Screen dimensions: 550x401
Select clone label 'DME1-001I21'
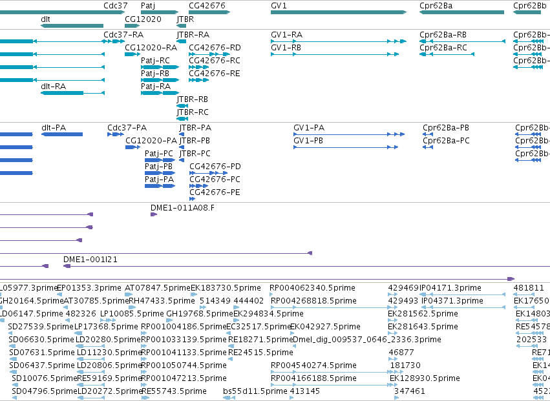90,260
